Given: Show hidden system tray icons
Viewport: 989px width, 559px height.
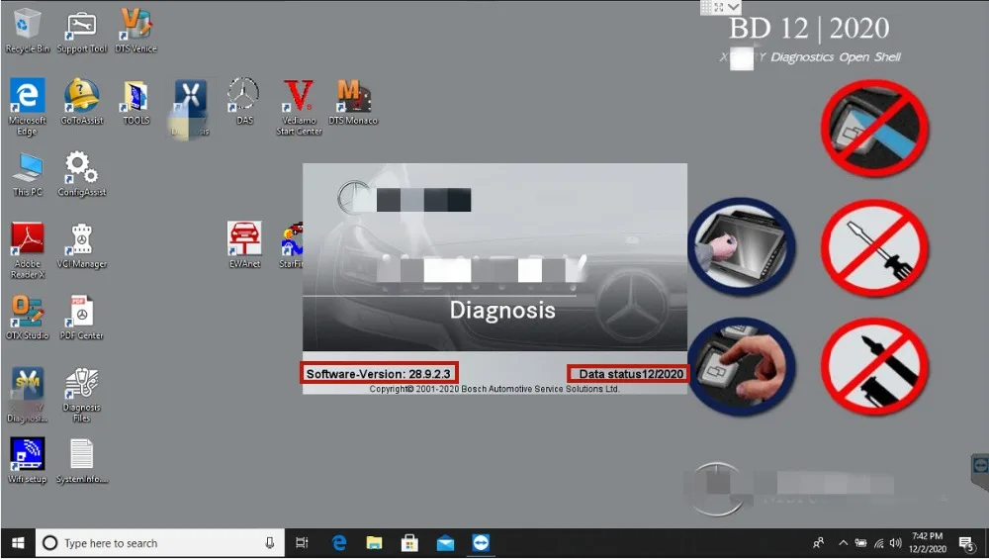Looking at the screenshot, I should (844, 543).
